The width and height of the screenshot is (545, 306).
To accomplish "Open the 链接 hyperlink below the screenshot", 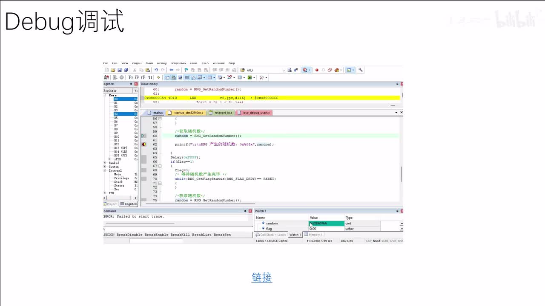I will tap(262, 278).
